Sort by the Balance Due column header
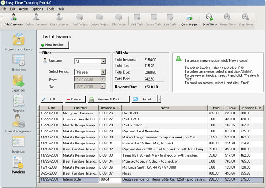The height and width of the screenshot is (188, 266). (x=252, y=108)
